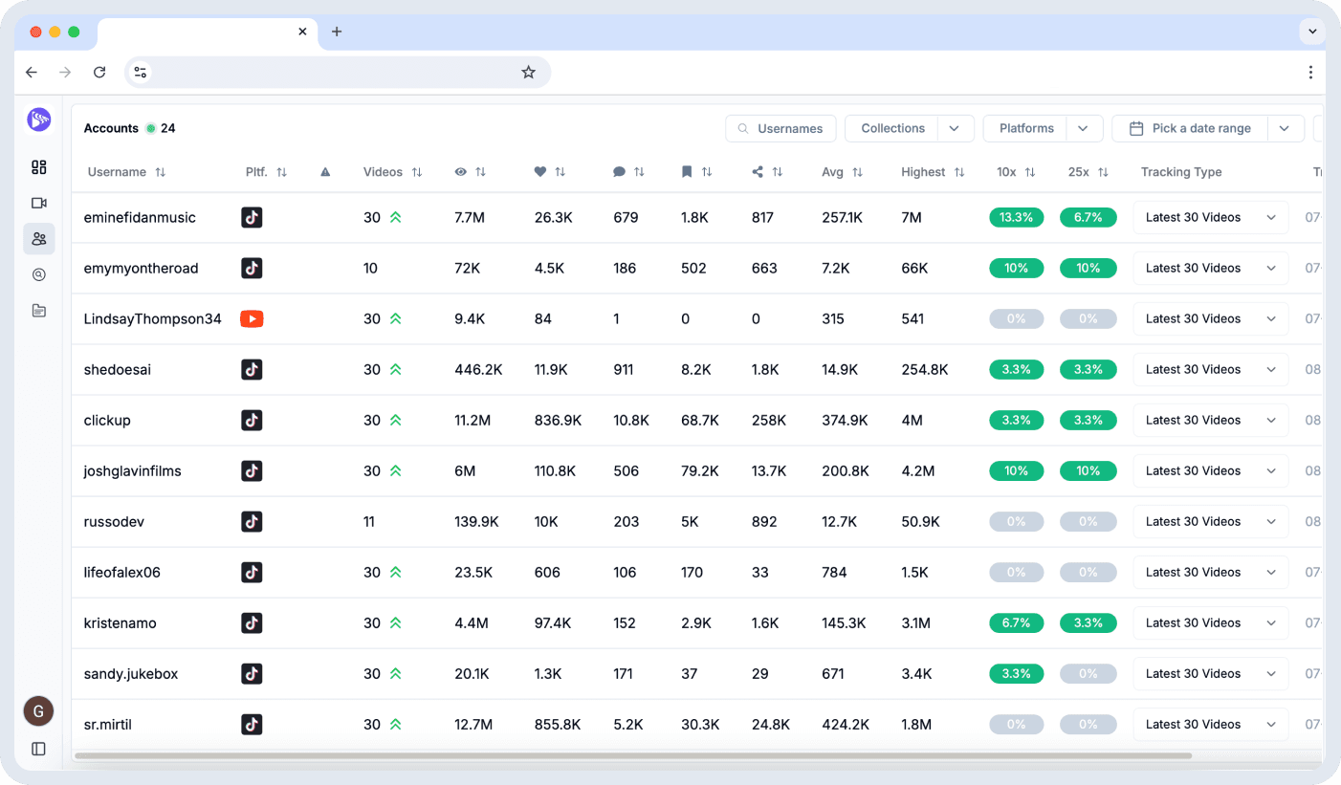
Task: Open Tracking Type dropdown for eminefidanmusic
Action: tap(1210, 217)
